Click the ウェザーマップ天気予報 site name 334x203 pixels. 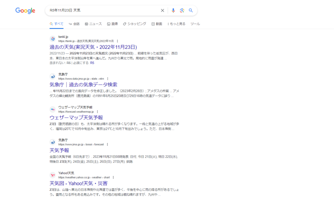75,107
